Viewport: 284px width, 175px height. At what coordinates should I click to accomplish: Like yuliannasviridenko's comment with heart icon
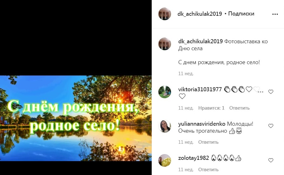click(x=271, y=126)
